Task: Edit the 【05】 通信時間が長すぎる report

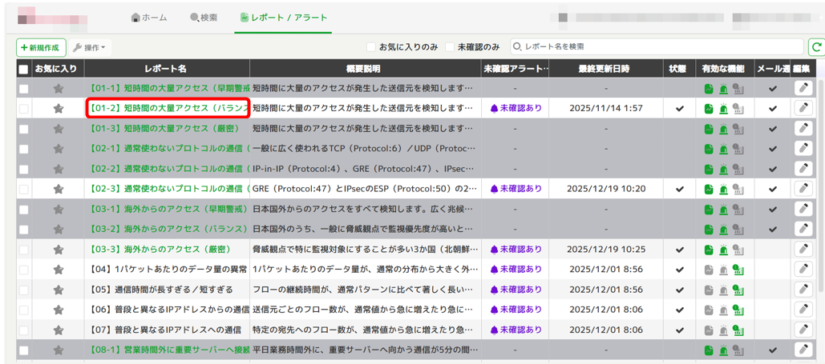Action: [x=803, y=290]
